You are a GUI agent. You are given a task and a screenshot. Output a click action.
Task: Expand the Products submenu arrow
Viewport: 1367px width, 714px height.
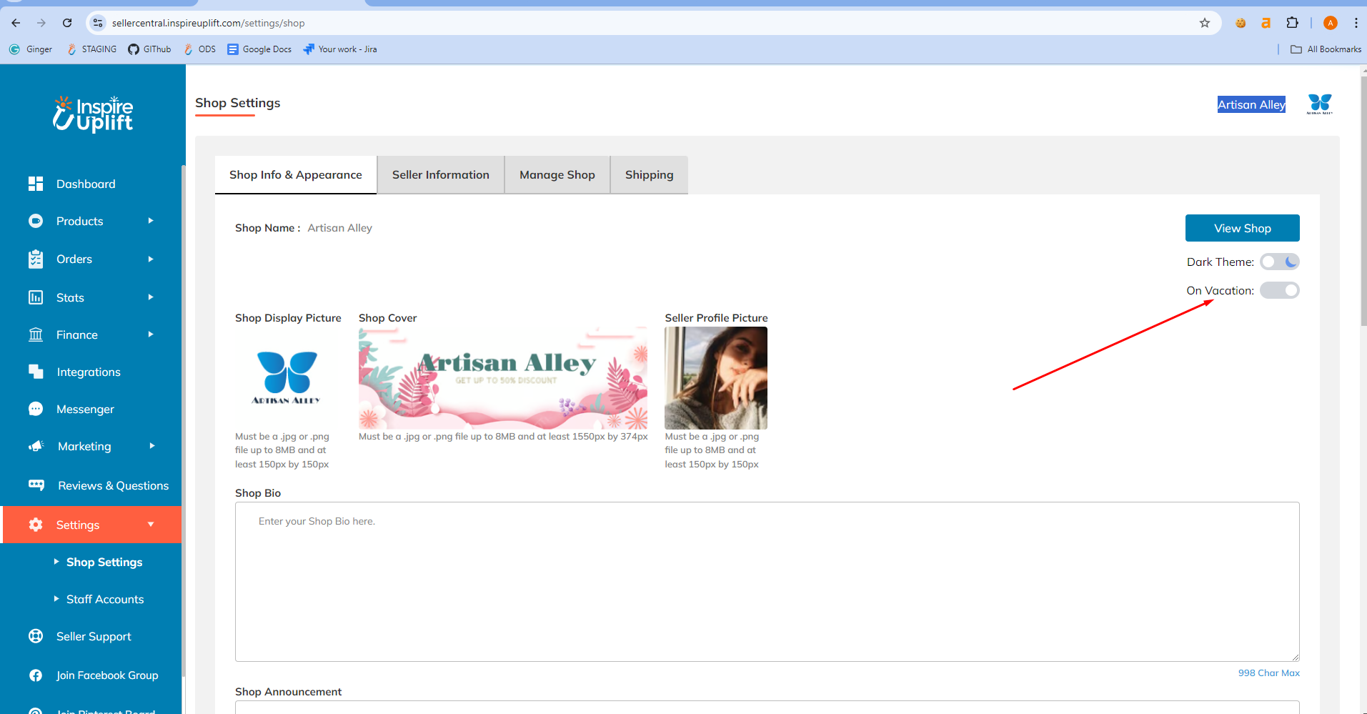click(x=151, y=221)
